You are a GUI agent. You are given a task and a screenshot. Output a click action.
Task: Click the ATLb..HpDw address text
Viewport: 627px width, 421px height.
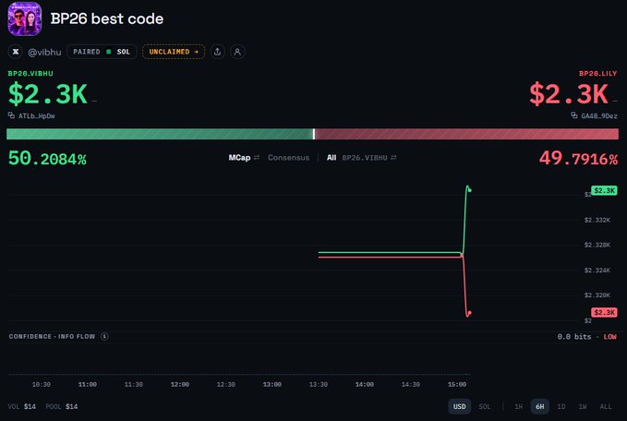pyautogui.click(x=37, y=116)
